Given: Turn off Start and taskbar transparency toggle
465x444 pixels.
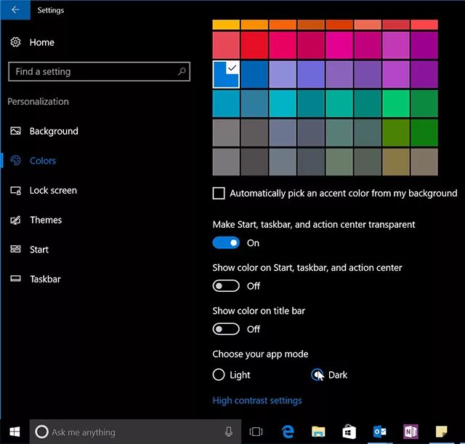Looking at the screenshot, I should pos(226,243).
